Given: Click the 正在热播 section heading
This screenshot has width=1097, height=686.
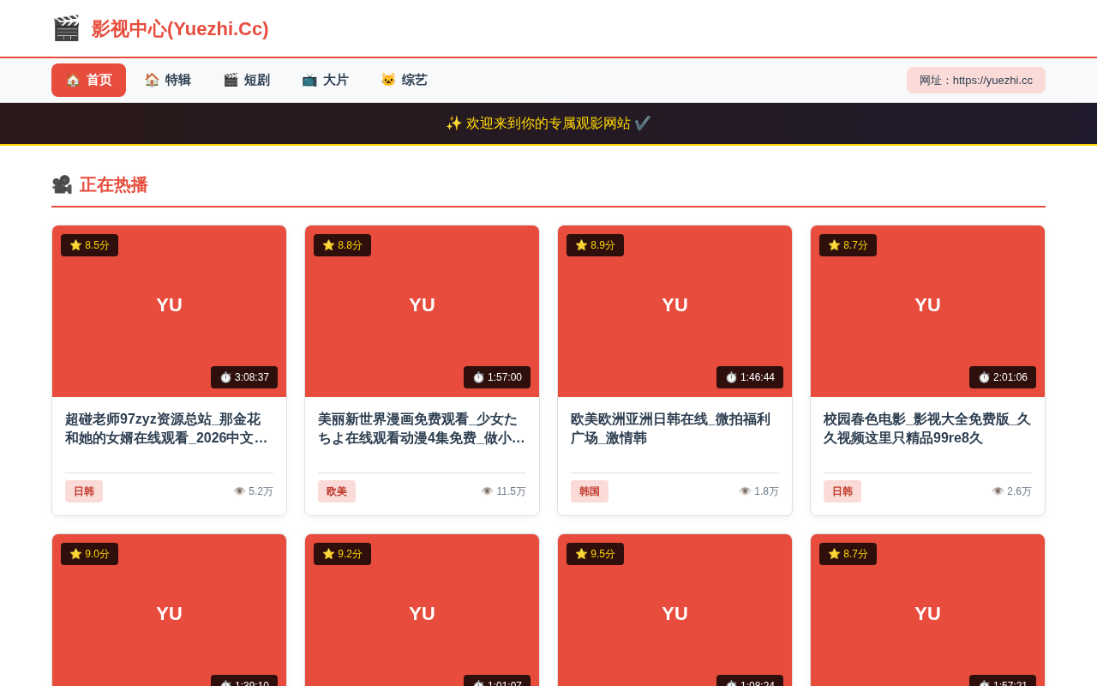Looking at the screenshot, I should (113, 185).
